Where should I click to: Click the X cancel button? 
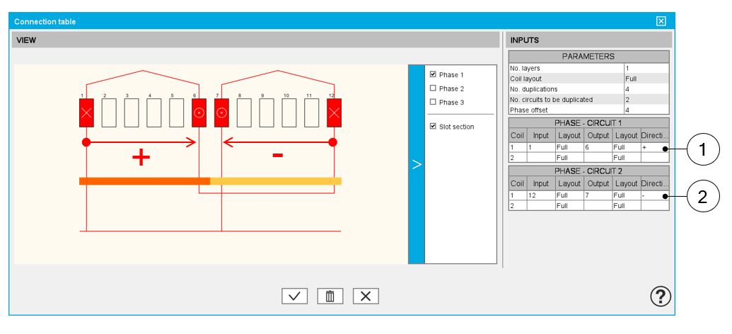(x=366, y=296)
